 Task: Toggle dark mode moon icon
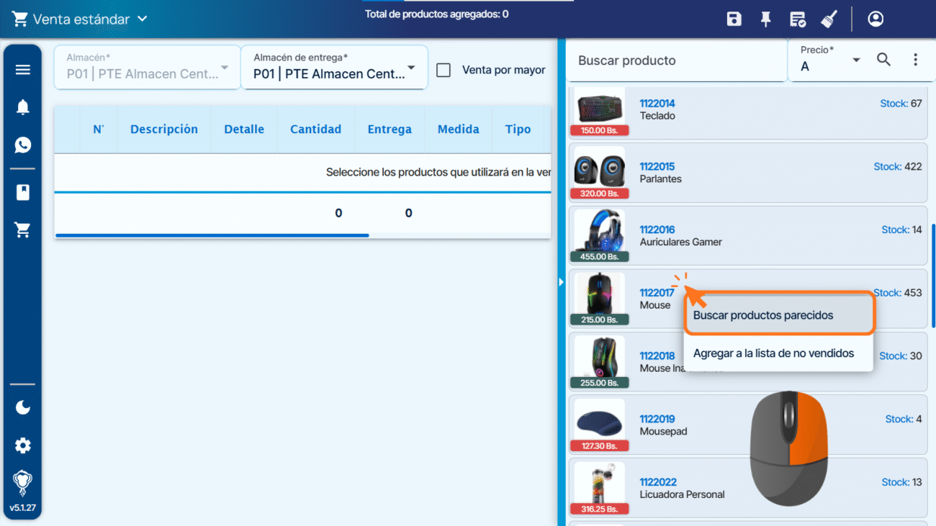(x=23, y=408)
